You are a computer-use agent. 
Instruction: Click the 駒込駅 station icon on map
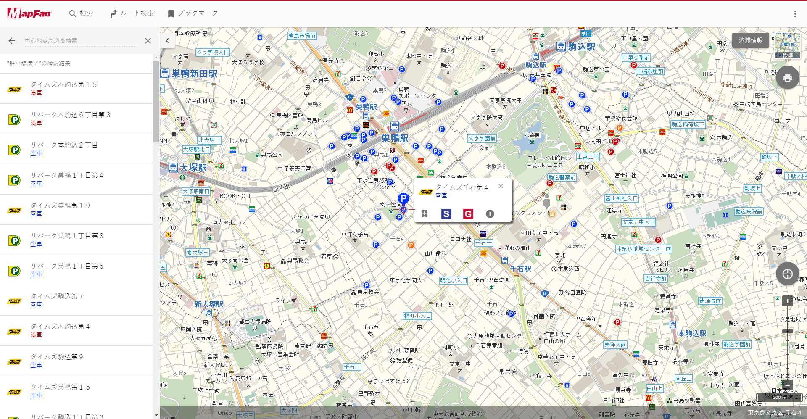[x=561, y=47]
